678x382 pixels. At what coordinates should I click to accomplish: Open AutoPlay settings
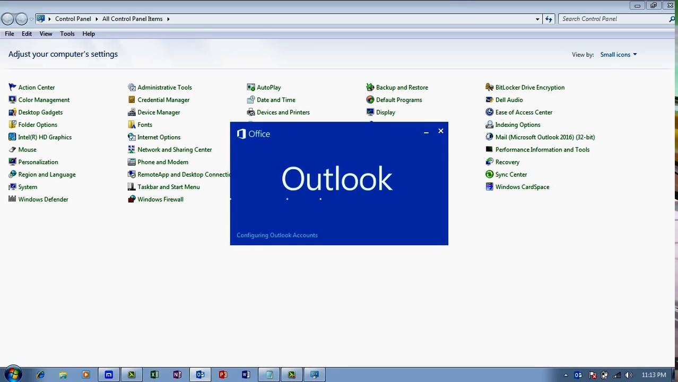[264, 87]
